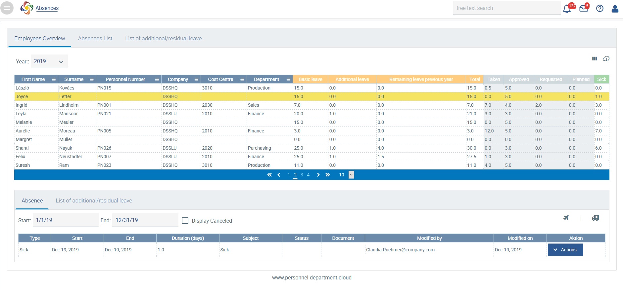Screen dimensions: 623x290
Task: Select the lower Absence tab
Action: 32,200
